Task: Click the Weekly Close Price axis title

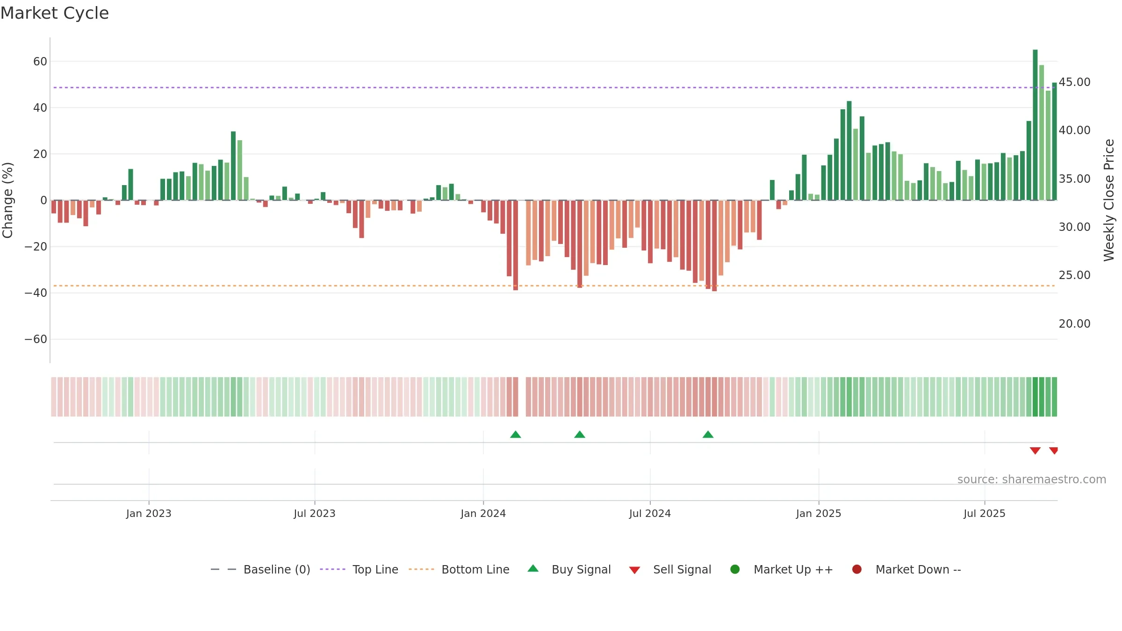Action: [x=1109, y=200]
